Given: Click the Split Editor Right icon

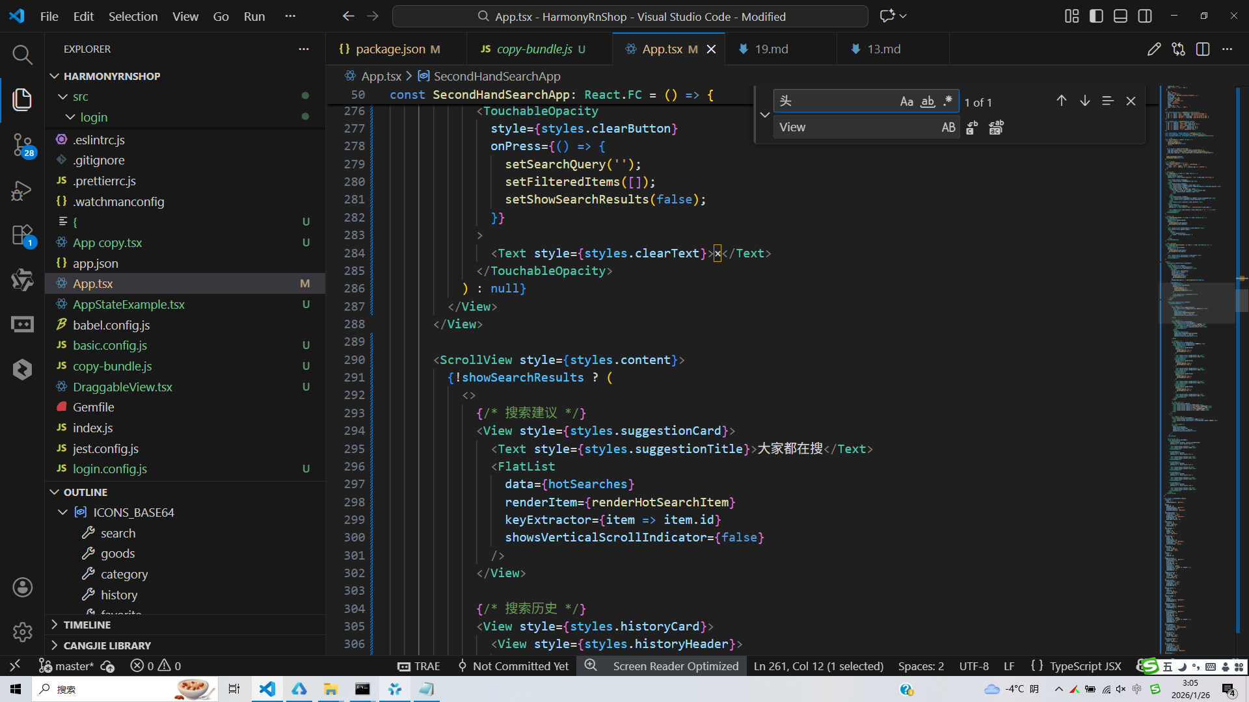Looking at the screenshot, I should pos(1202,49).
